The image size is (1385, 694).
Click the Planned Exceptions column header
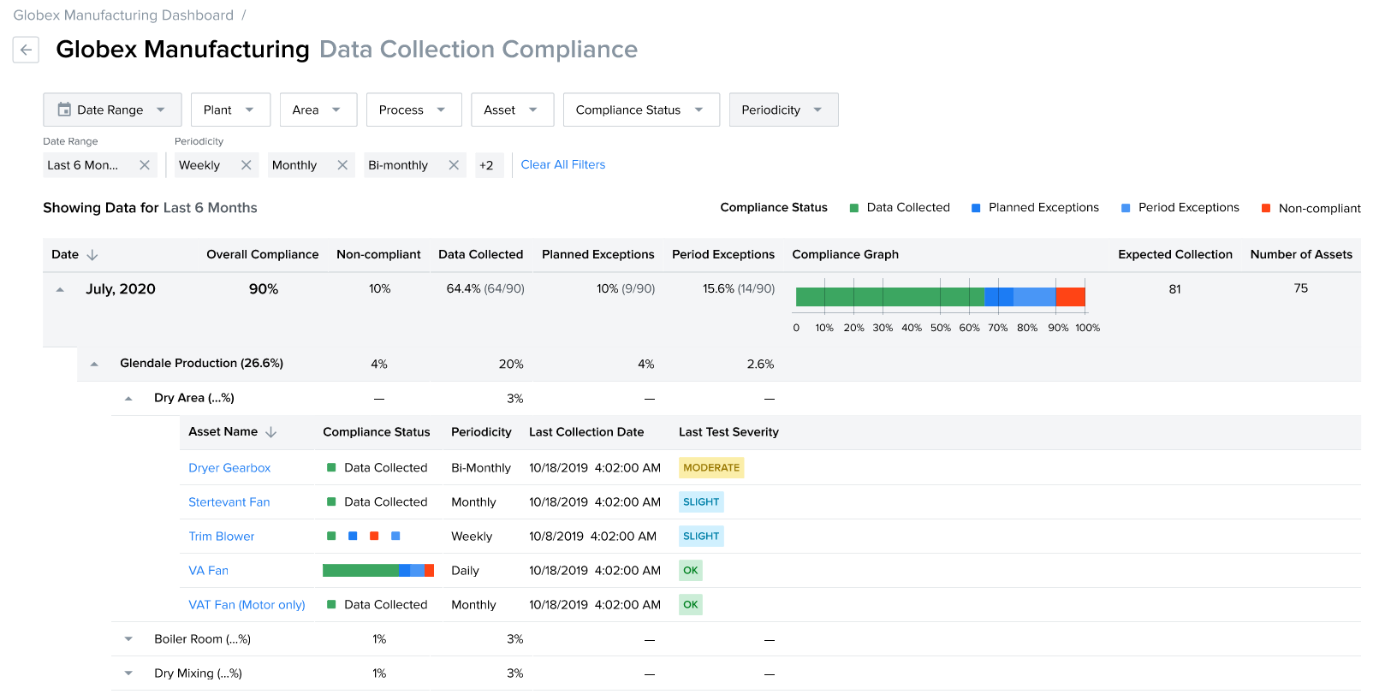(x=597, y=254)
